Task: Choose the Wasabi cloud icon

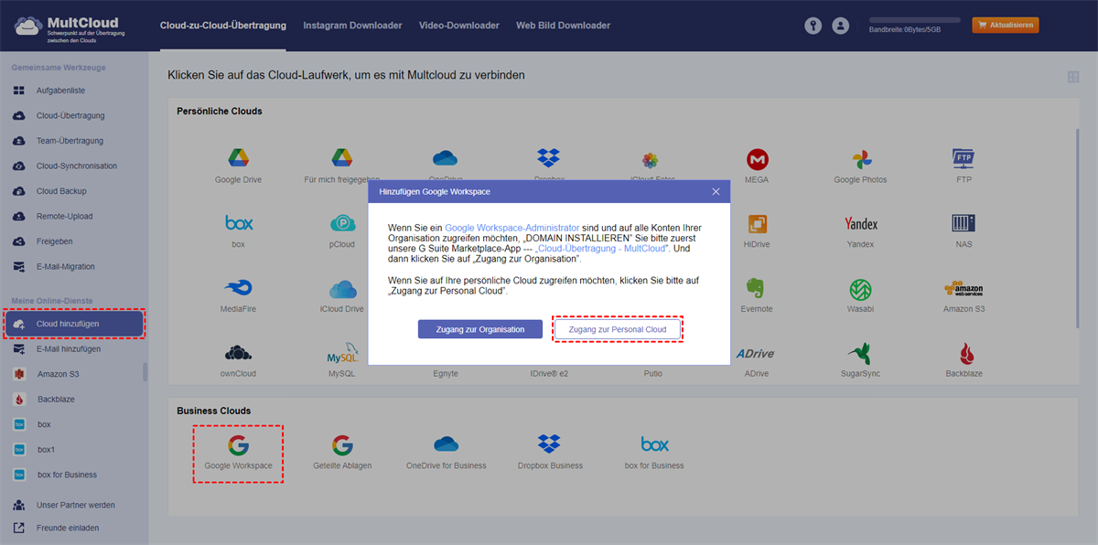Action: pyautogui.click(x=860, y=288)
